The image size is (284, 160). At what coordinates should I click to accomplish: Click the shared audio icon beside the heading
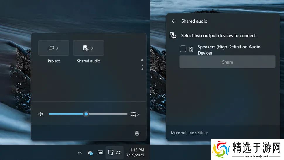click(x=173, y=35)
